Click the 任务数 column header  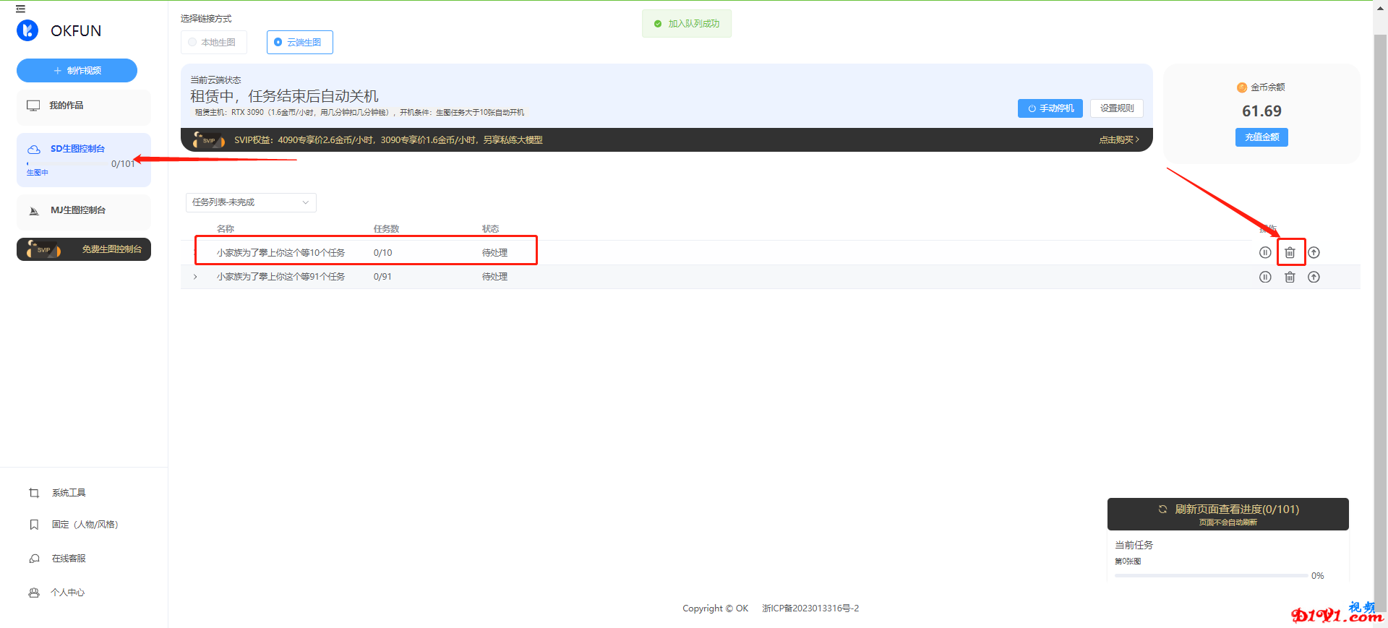point(386,229)
